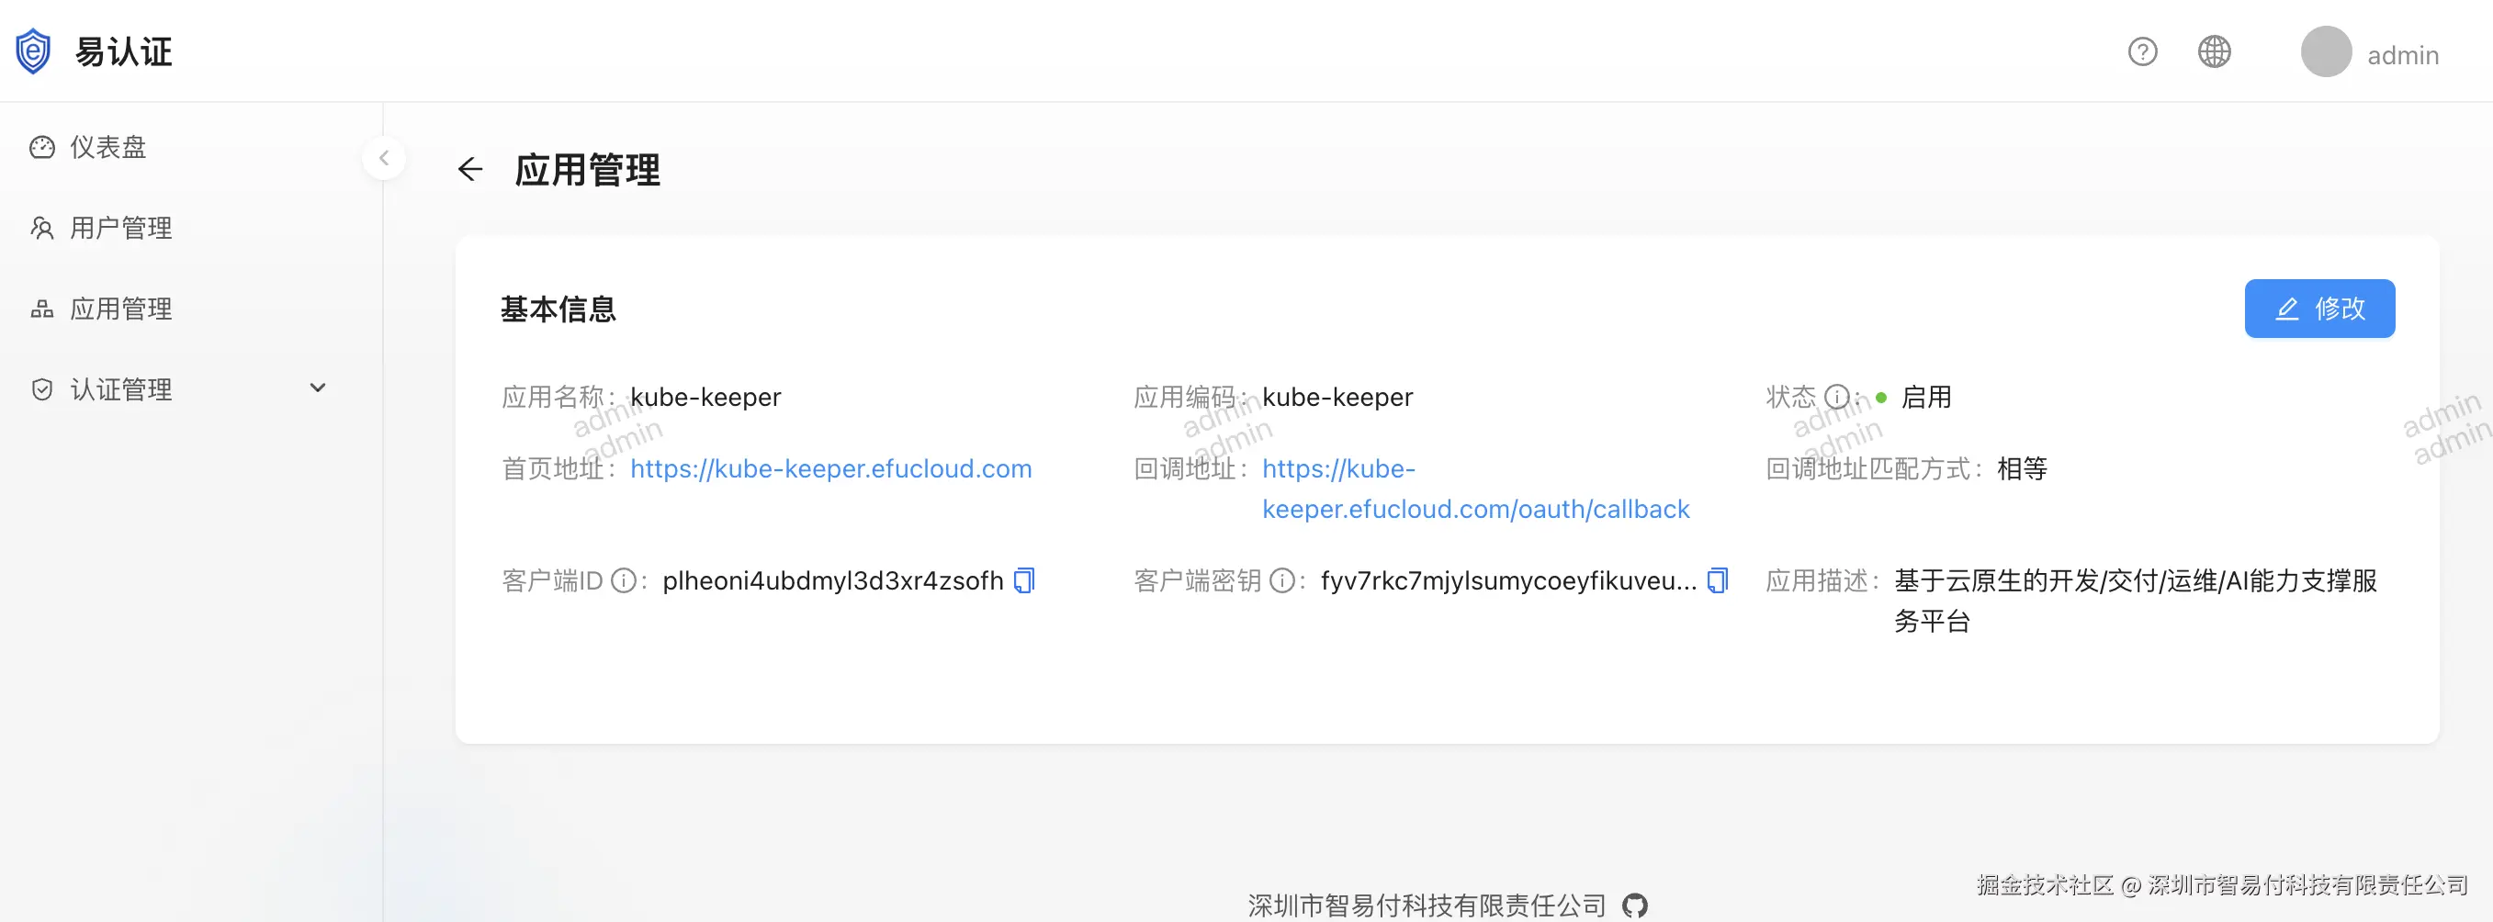Select 应用管理 in the sidebar
This screenshot has height=922, width=2493.
click(x=120, y=309)
